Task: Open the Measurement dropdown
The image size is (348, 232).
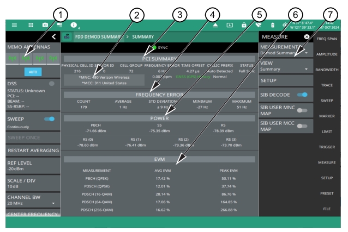Action: coord(284,51)
